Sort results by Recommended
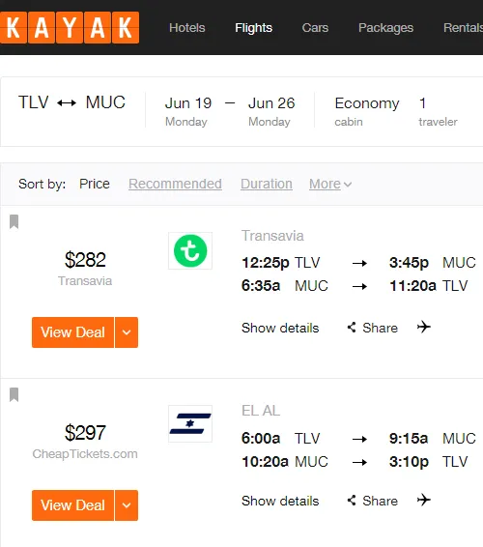The width and height of the screenshot is (483, 547). coord(175,184)
